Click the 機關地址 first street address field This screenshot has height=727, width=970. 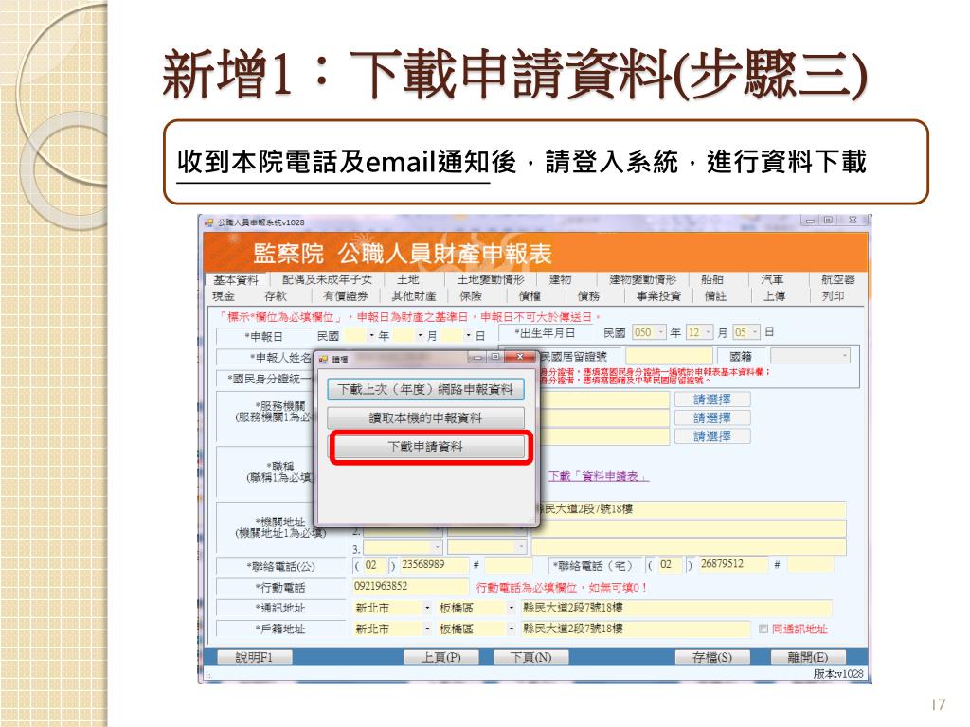[690, 509]
